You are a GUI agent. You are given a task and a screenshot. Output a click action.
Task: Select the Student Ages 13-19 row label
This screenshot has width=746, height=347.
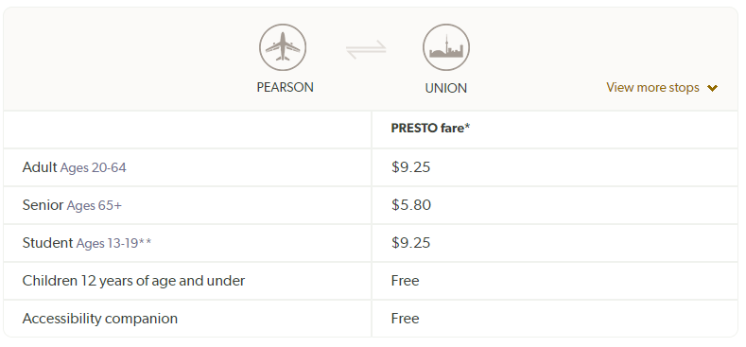click(x=87, y=243)
